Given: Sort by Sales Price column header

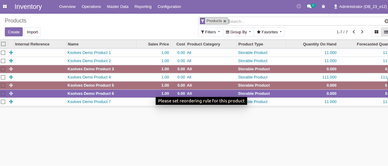Looking at the screenshot, I should point(153,44).
